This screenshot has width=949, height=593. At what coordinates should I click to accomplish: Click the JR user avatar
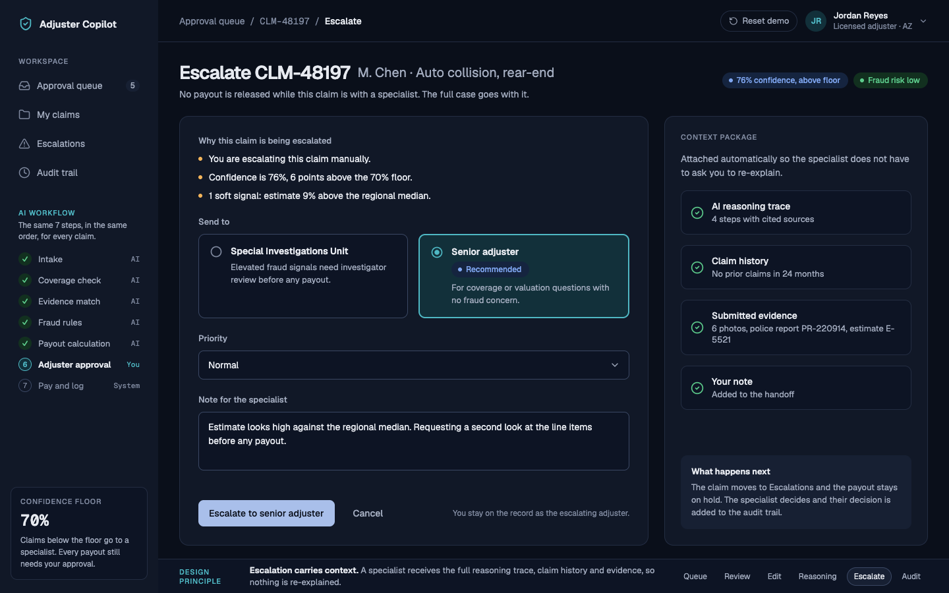[816, 21]
